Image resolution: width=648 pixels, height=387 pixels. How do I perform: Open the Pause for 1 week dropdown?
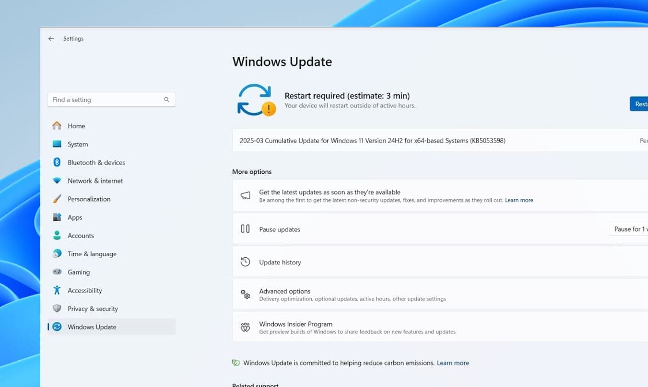click(629, 229)
